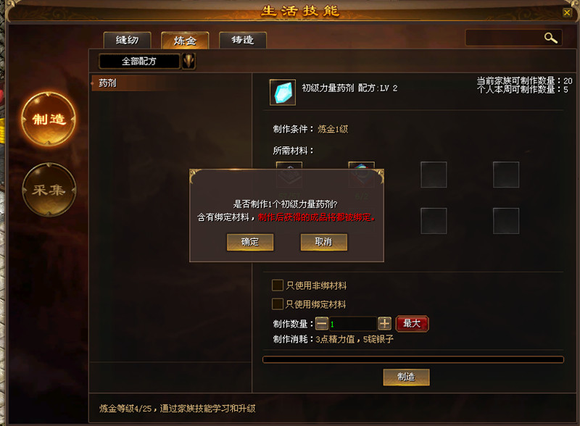Switch to the 缝纫 tab

128,40
